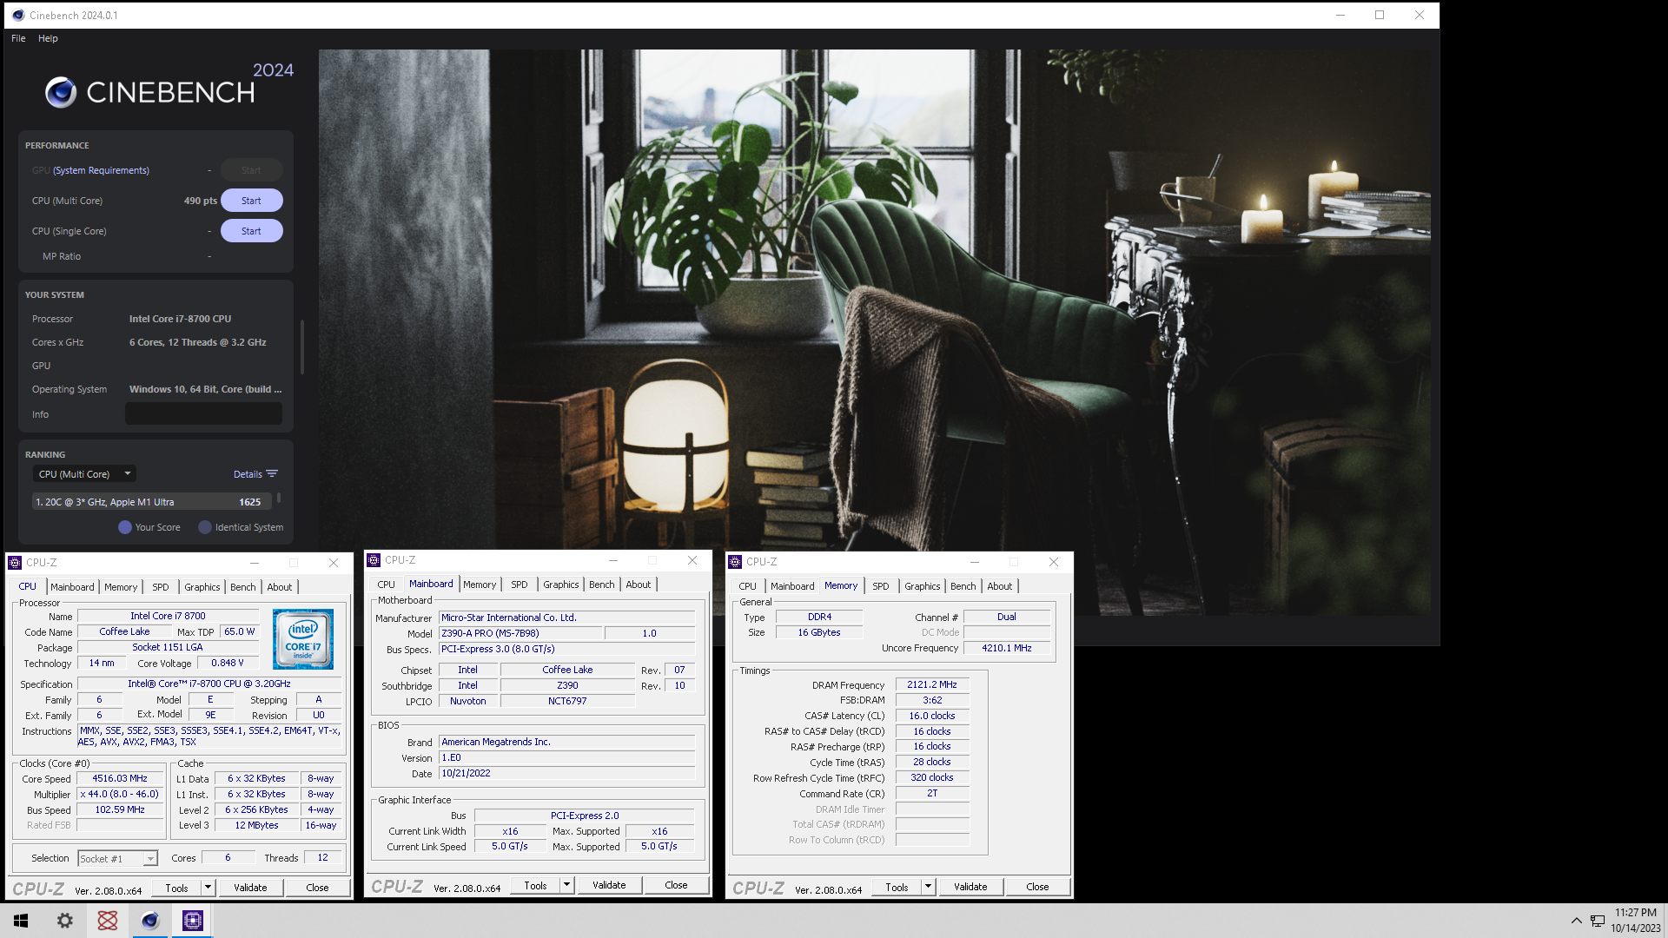
Task: Open the Socket #1 selection dropdown
Action: tap(117, 858)
